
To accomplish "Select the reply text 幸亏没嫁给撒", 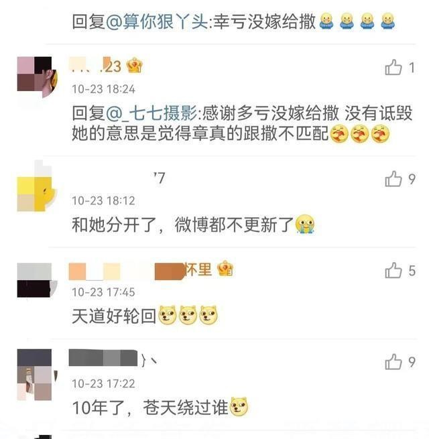I will click(x=265, y=21).
